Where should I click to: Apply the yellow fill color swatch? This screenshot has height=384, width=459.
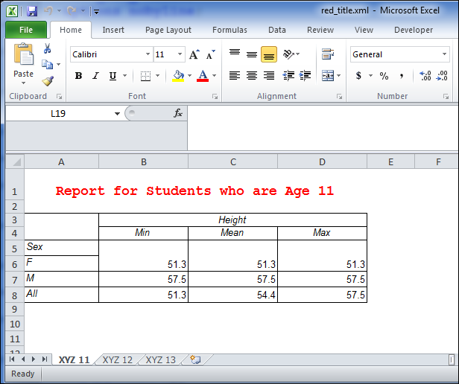[x=178, y=76]
